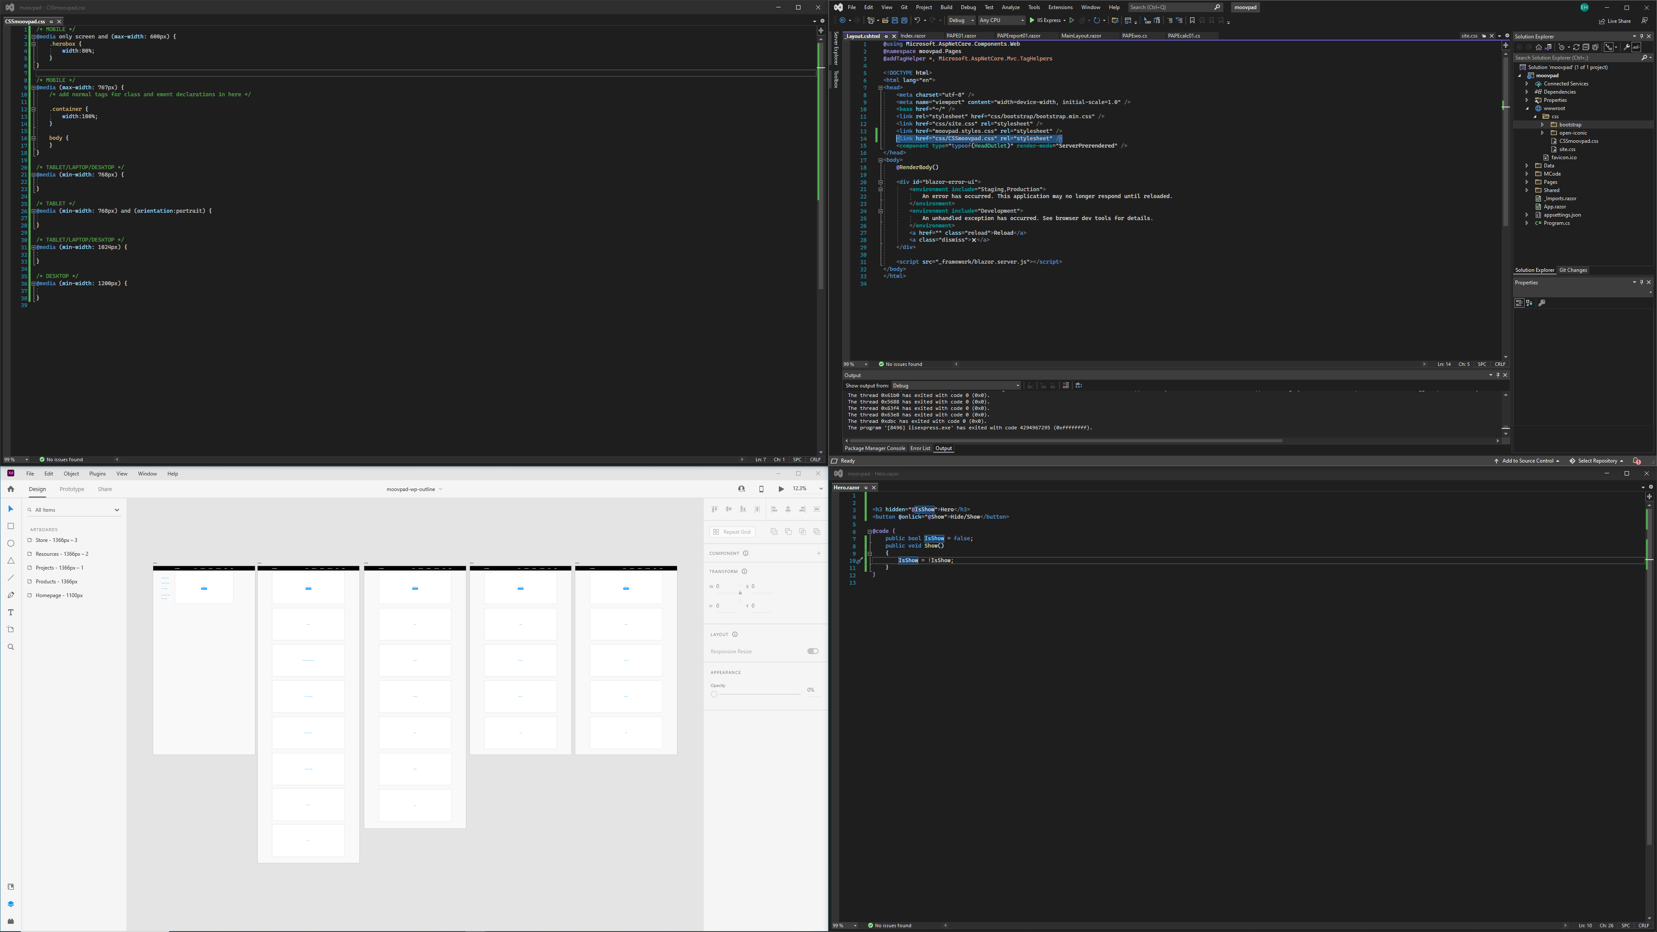1657x932 pixels.
Task: Click the Save All icon in Visual Studio toolbar
Action: (904, 21)
